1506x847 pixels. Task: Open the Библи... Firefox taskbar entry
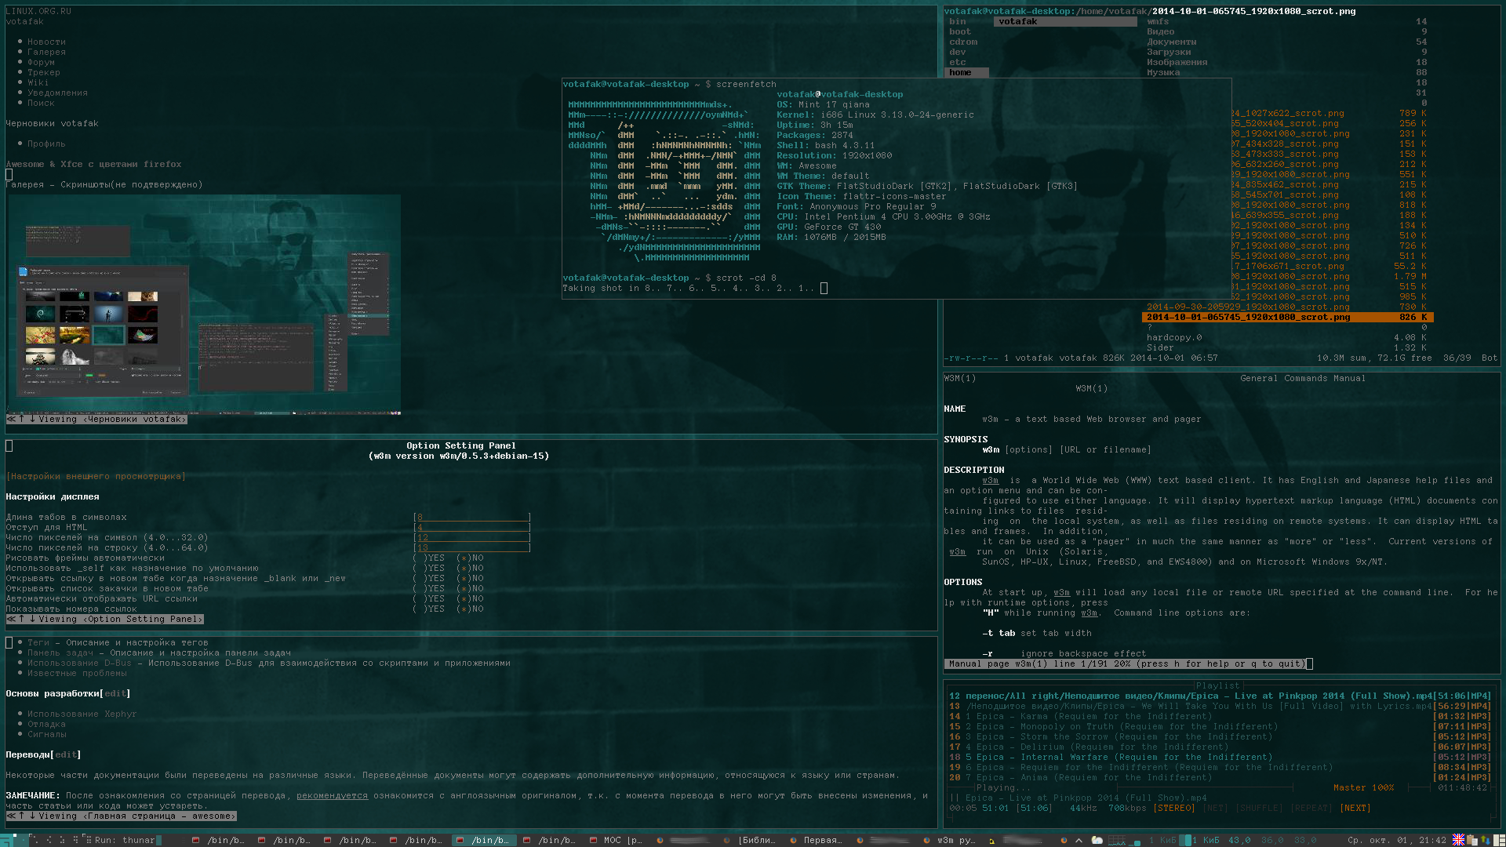point(749,840)
